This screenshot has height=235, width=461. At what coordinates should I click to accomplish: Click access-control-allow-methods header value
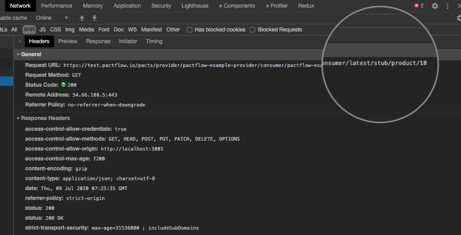(174, 139)
